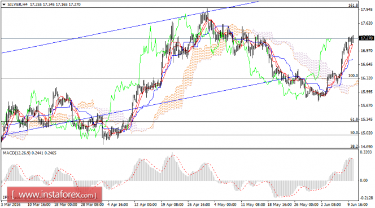Open the chart menu triangle beside SILVER.H4
375x208 pixels.
(x=4, y=5)
